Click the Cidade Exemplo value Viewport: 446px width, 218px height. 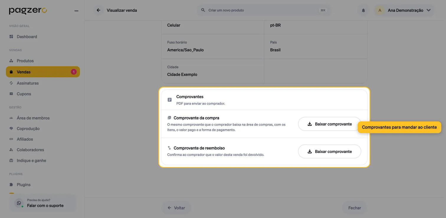[182, 74]
